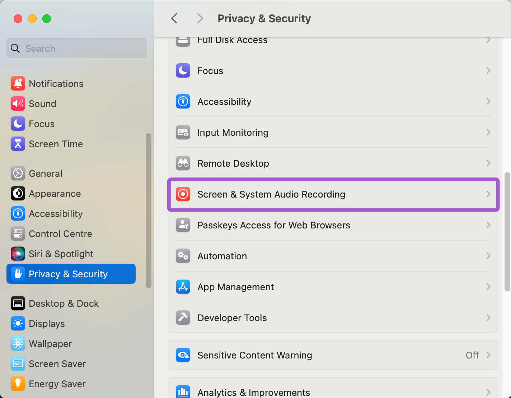The width and height of the screenshot is (511, 398).
Task: Click the red Screen Recording icon
Action: point(183,194)
